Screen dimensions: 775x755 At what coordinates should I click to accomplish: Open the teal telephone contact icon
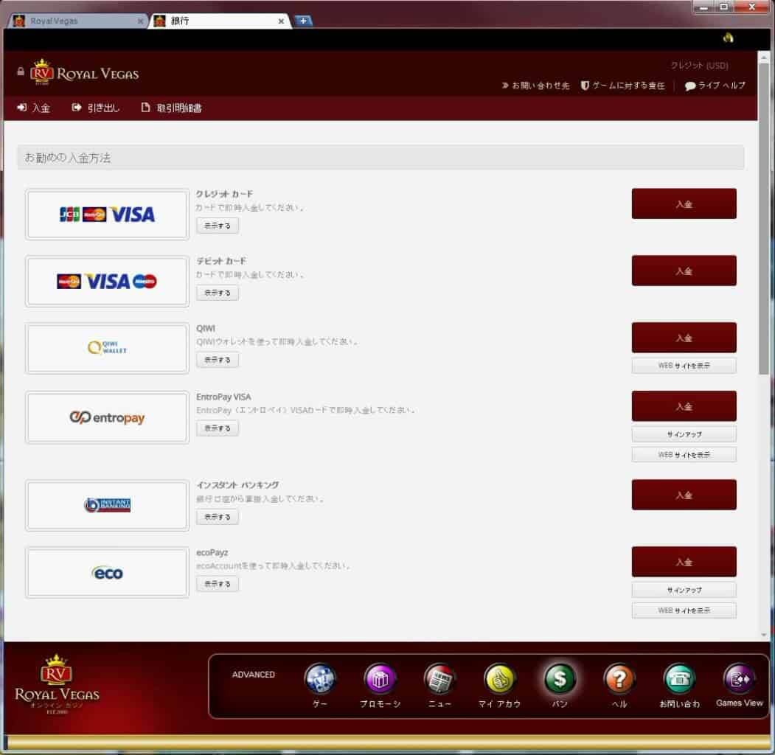[x=679, y=679]
